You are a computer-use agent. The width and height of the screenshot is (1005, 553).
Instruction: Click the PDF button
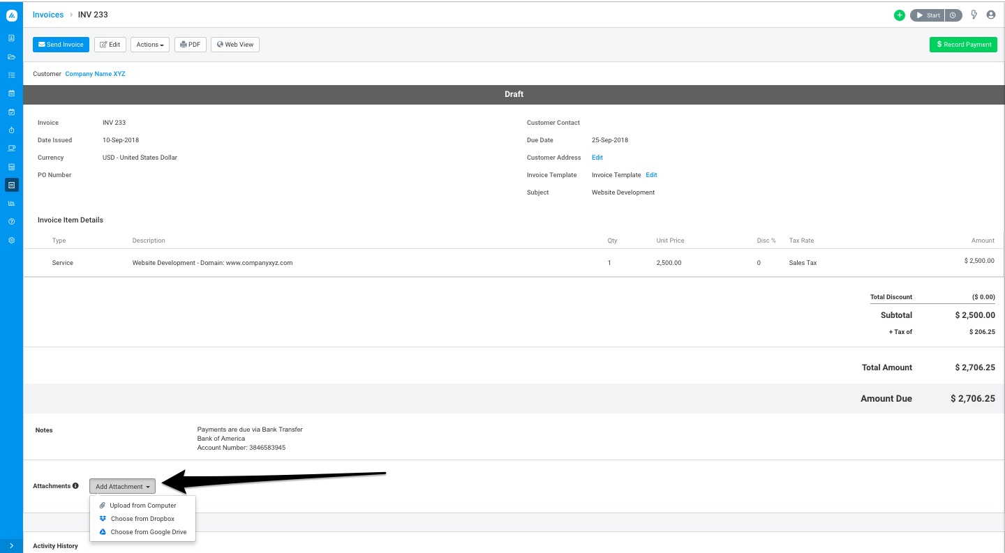(x=191, y=45)
